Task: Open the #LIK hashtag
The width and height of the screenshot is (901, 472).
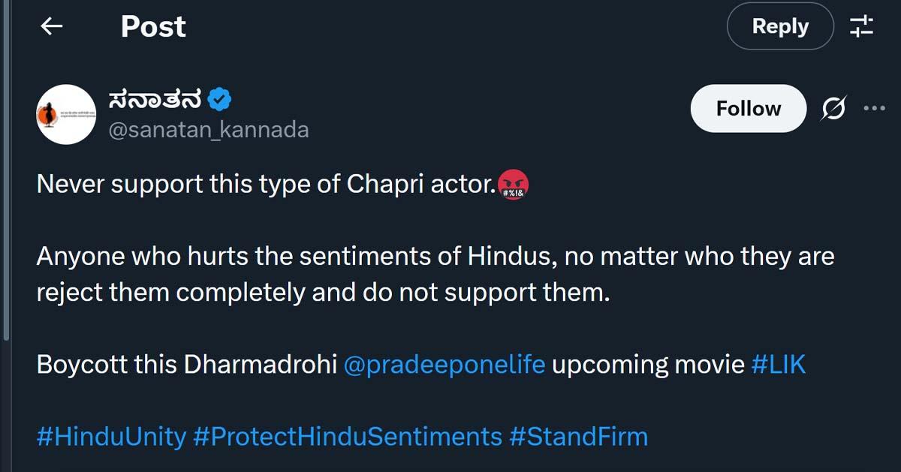Action: [x=778, y=365]
